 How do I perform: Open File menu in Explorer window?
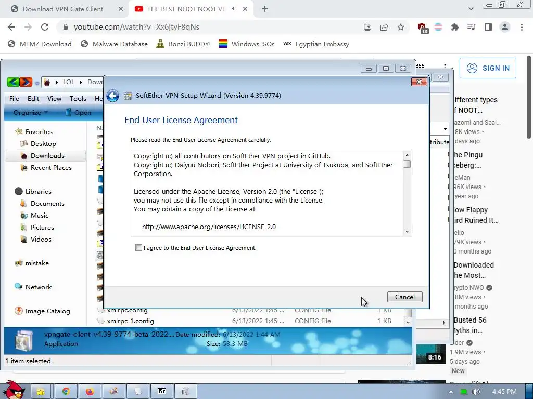coord(14,98)
